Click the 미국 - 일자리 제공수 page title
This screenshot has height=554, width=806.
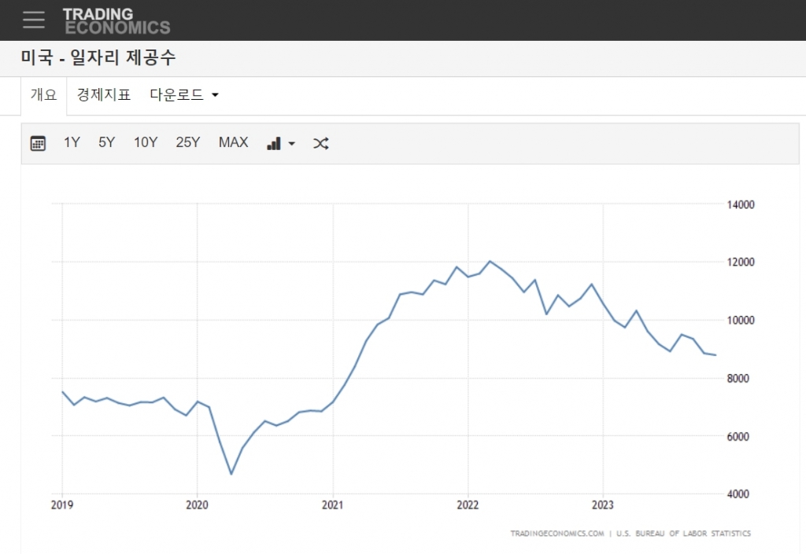[98, 59]
